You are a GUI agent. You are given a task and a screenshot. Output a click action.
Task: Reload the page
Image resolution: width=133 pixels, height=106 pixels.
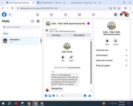click(x=12, y=8)
